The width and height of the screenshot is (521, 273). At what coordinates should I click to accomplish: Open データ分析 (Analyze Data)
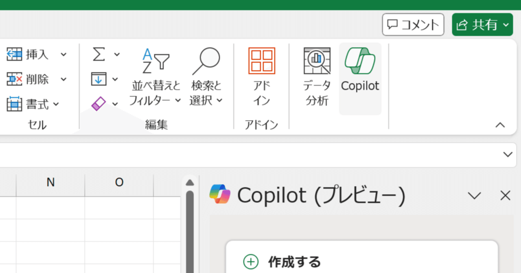tap(317, 75)
